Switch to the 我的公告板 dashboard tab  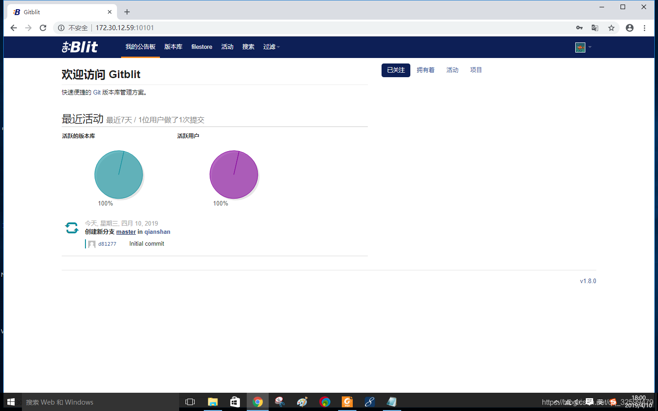click(140, 47)
